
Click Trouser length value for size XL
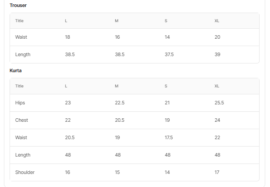pos(217,54)
